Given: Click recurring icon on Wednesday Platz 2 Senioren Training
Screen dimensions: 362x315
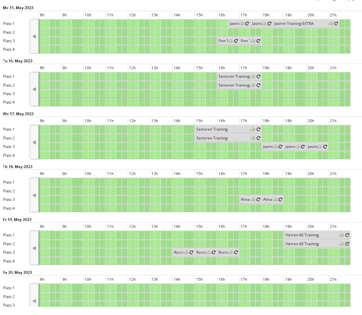Looking at the screenshot, I should tap(258, 138).
